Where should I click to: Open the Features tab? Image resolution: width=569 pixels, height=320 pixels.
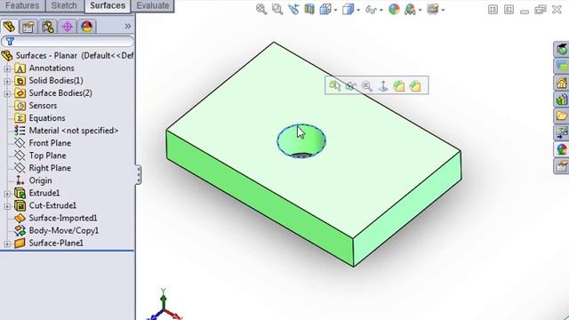[21, 6]
